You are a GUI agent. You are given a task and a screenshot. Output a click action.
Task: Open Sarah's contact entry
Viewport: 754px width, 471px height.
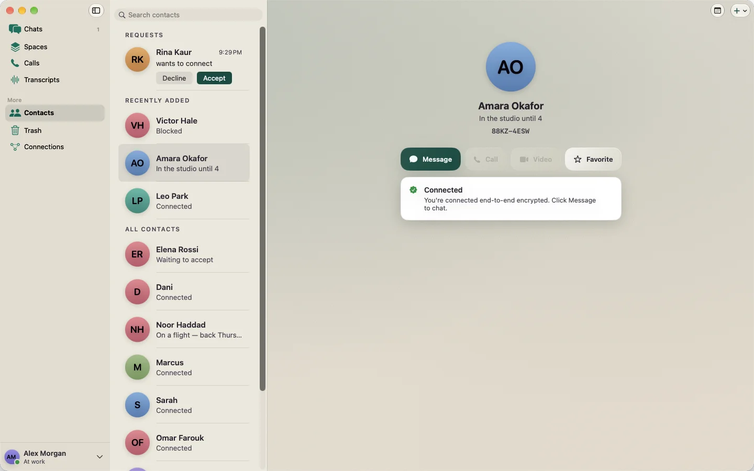pos(184,405)
